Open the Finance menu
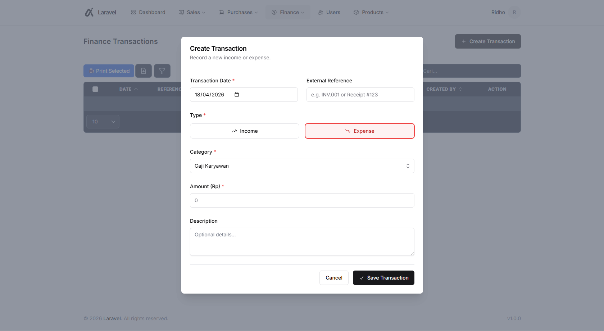 point(288,12)
